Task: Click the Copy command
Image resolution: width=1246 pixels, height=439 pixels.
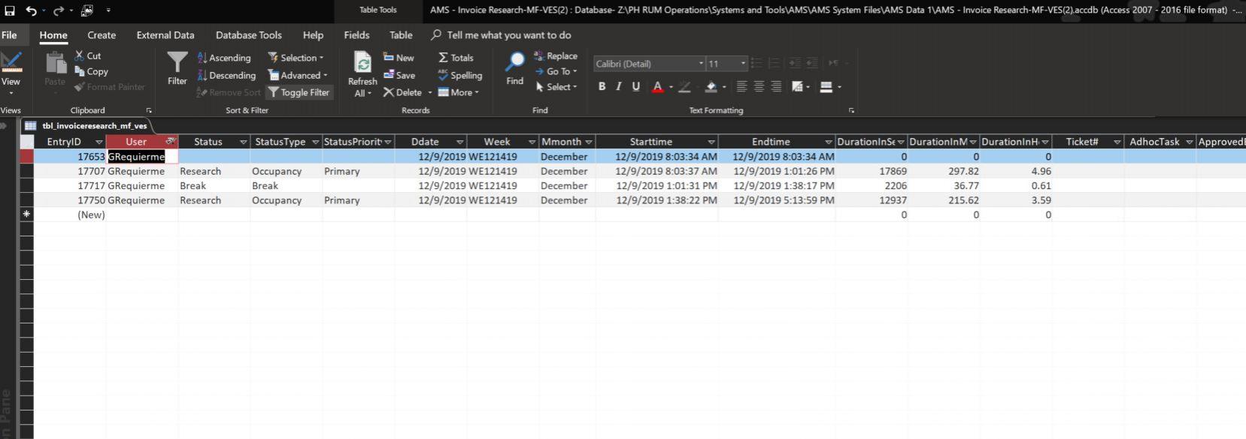Action: point(91,71)
